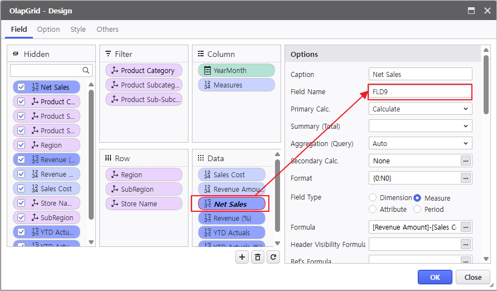Open the Format ellipsis editor button
This screenshot has height=291, width=497.
pyautogui.click(x=466, y=178)
